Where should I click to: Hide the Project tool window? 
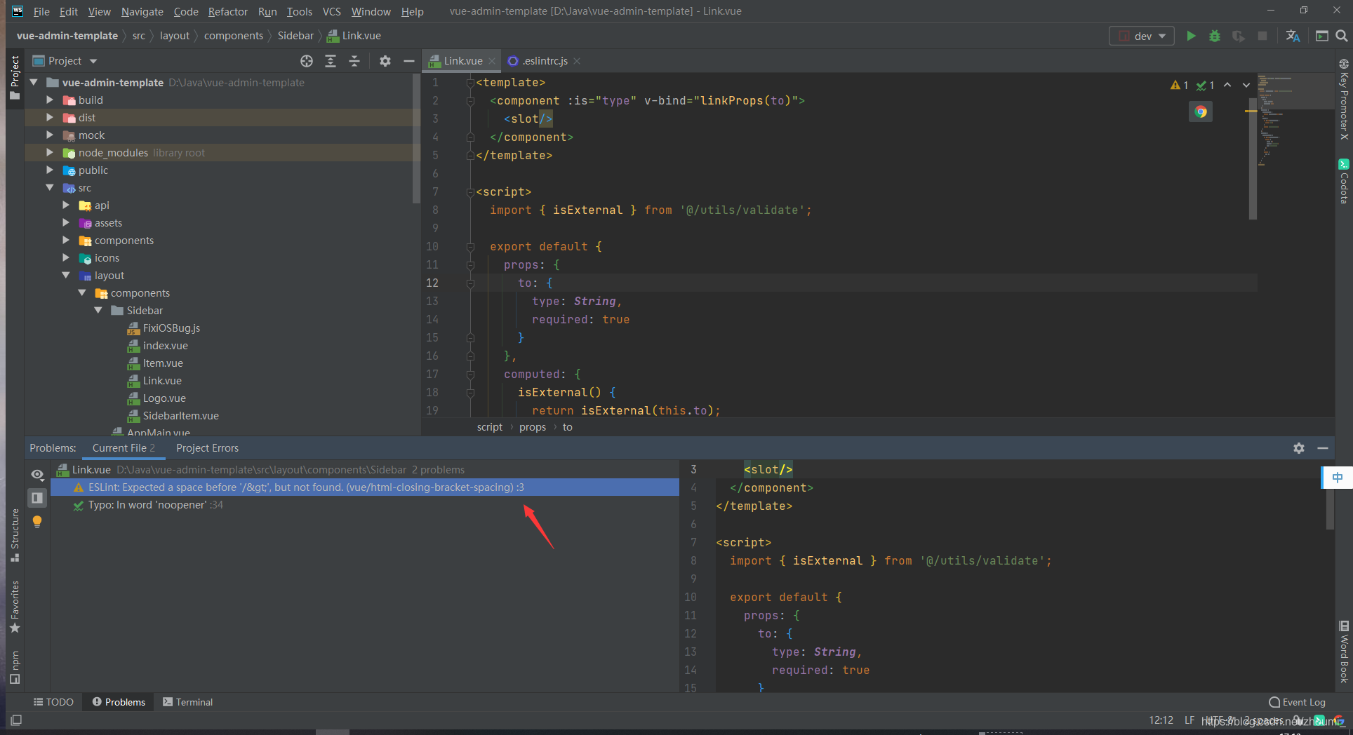[x=409, y=61]
